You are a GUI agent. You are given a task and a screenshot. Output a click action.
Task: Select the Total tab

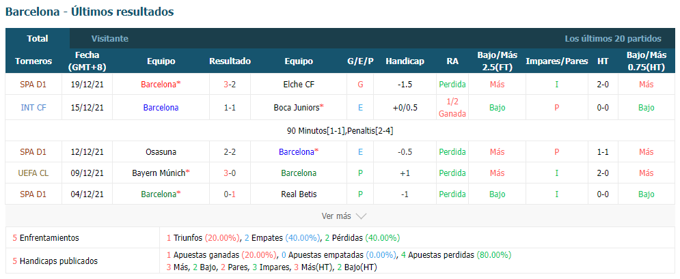38,38
